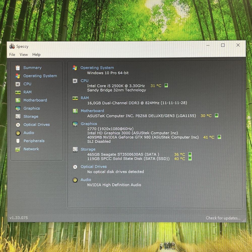Select Peripherals in the sidebar
Image resolution: width=252 pixels, height=252 pixels.
[34, 141]
